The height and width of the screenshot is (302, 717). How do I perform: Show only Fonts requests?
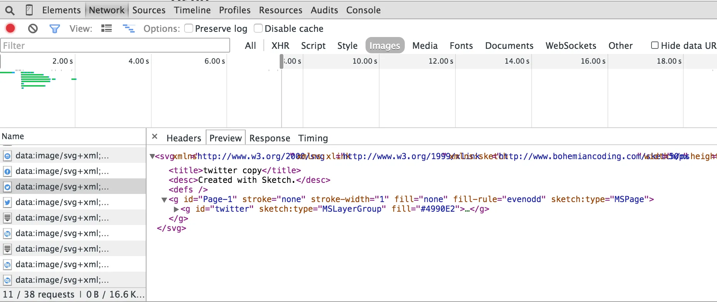pyautogui.click(x=461, y=46)
